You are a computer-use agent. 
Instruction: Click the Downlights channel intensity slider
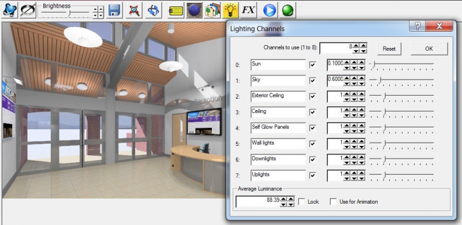(x=401, y=160)
